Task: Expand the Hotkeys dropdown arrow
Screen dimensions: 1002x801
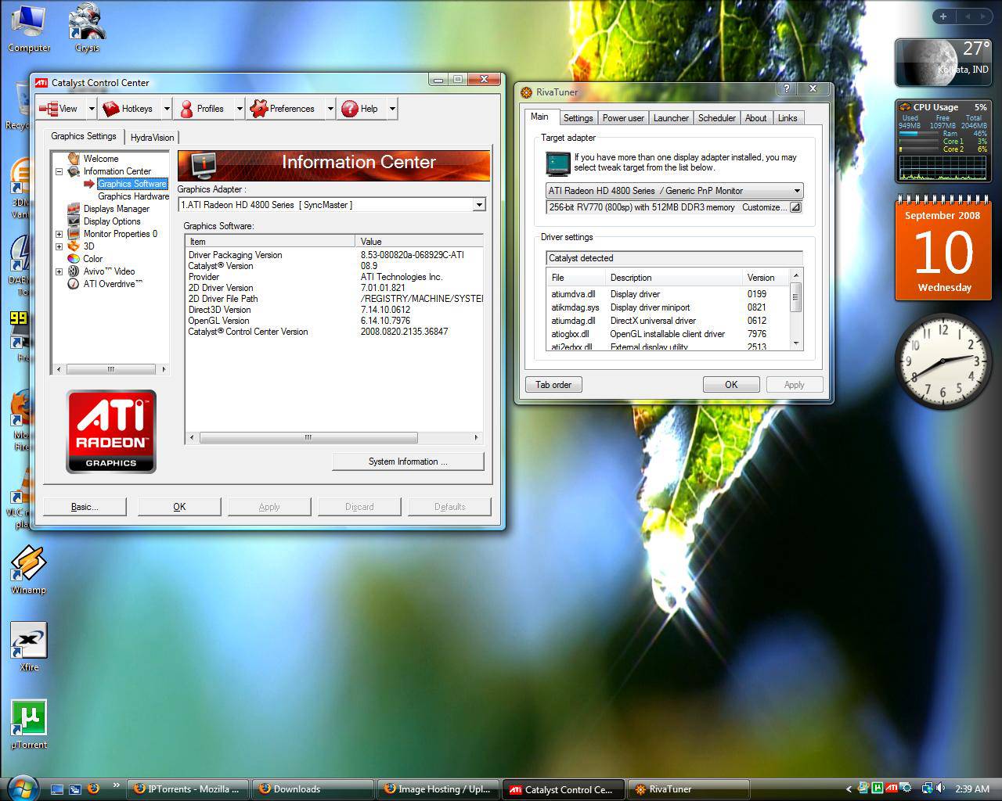Action: coord(167,109)
